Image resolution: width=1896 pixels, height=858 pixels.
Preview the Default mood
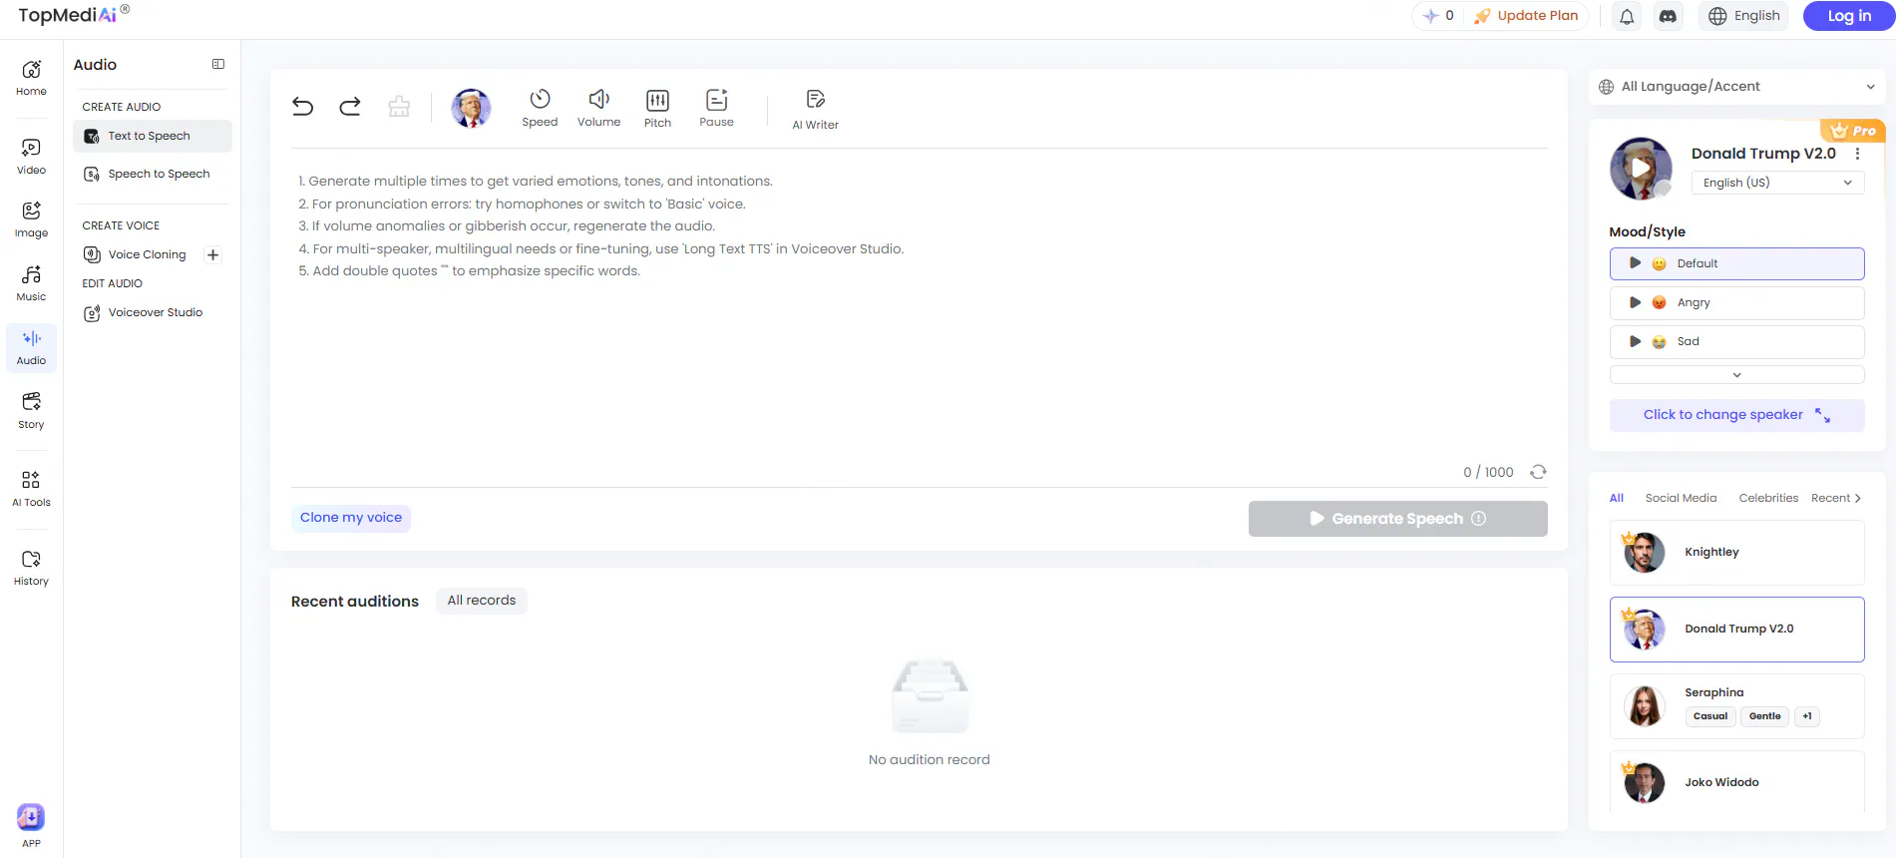[1635, 263]
